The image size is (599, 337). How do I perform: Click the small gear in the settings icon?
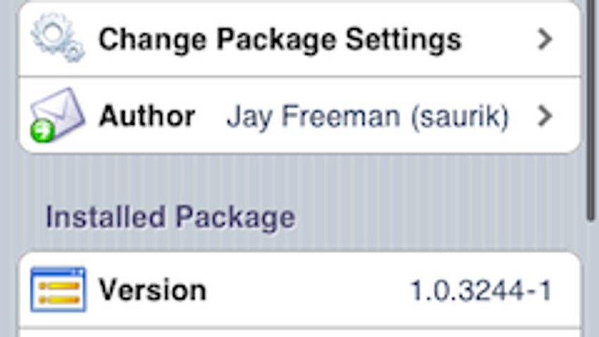[x=74, y=51]
